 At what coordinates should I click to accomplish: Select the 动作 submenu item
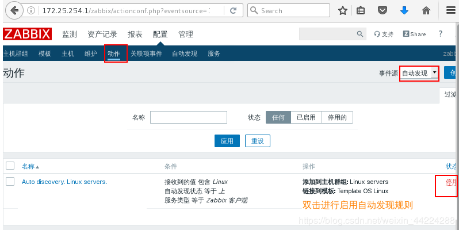pyautogui.click(x=114, y=53)
